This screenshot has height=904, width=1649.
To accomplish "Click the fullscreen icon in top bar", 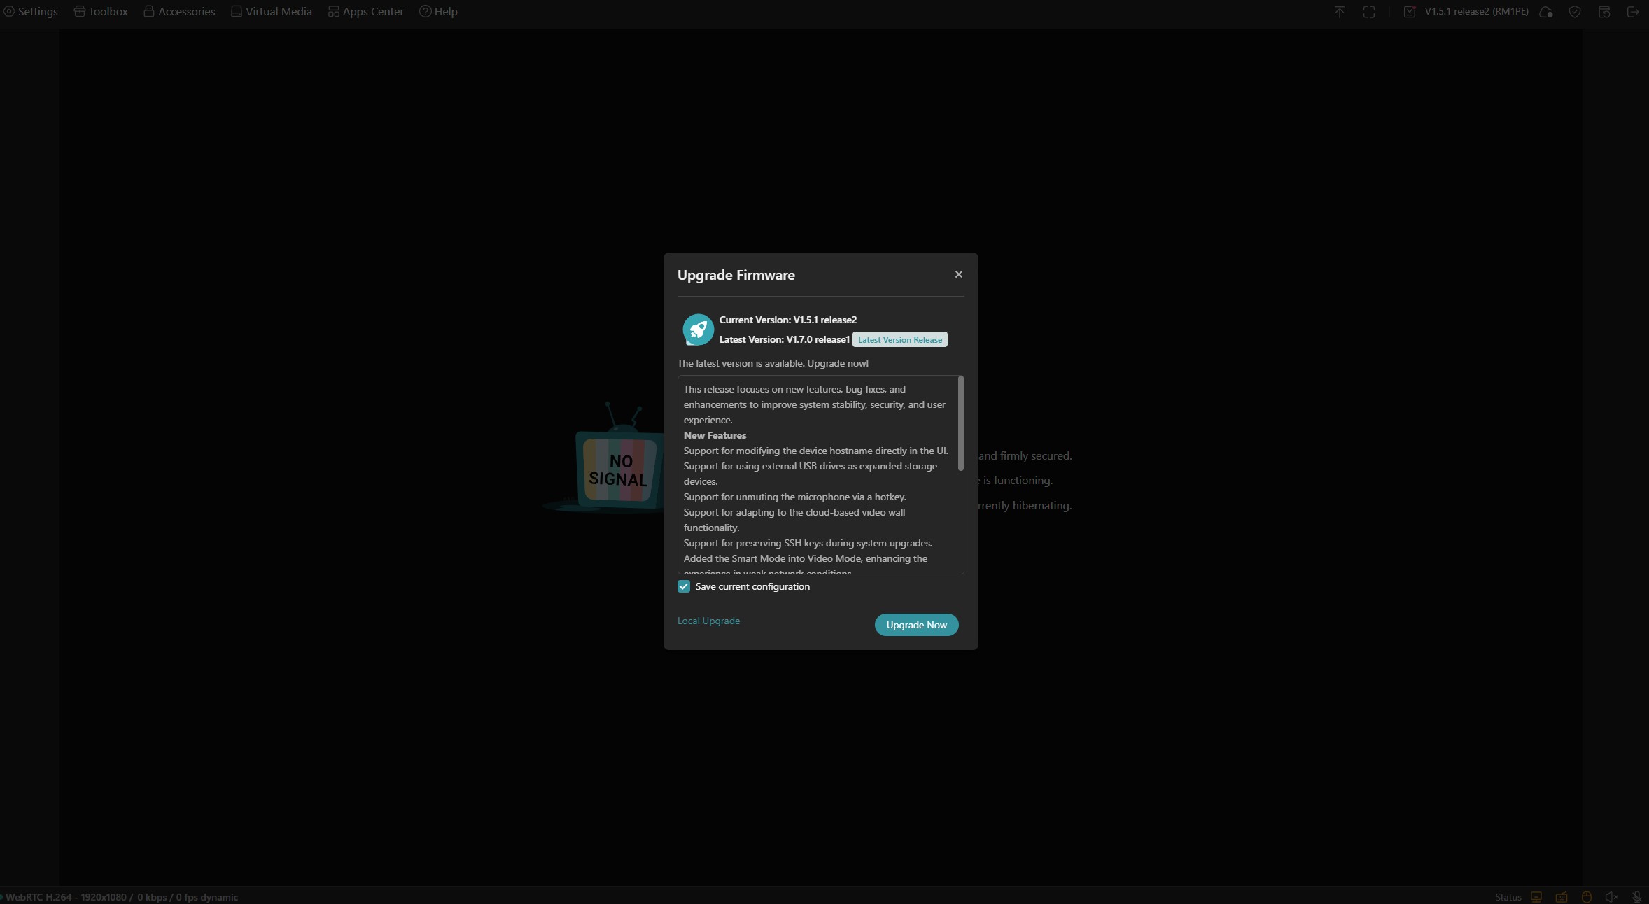I will pos(1369,12).
